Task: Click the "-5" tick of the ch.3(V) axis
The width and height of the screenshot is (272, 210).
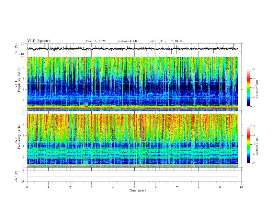Action: [23, 182]
